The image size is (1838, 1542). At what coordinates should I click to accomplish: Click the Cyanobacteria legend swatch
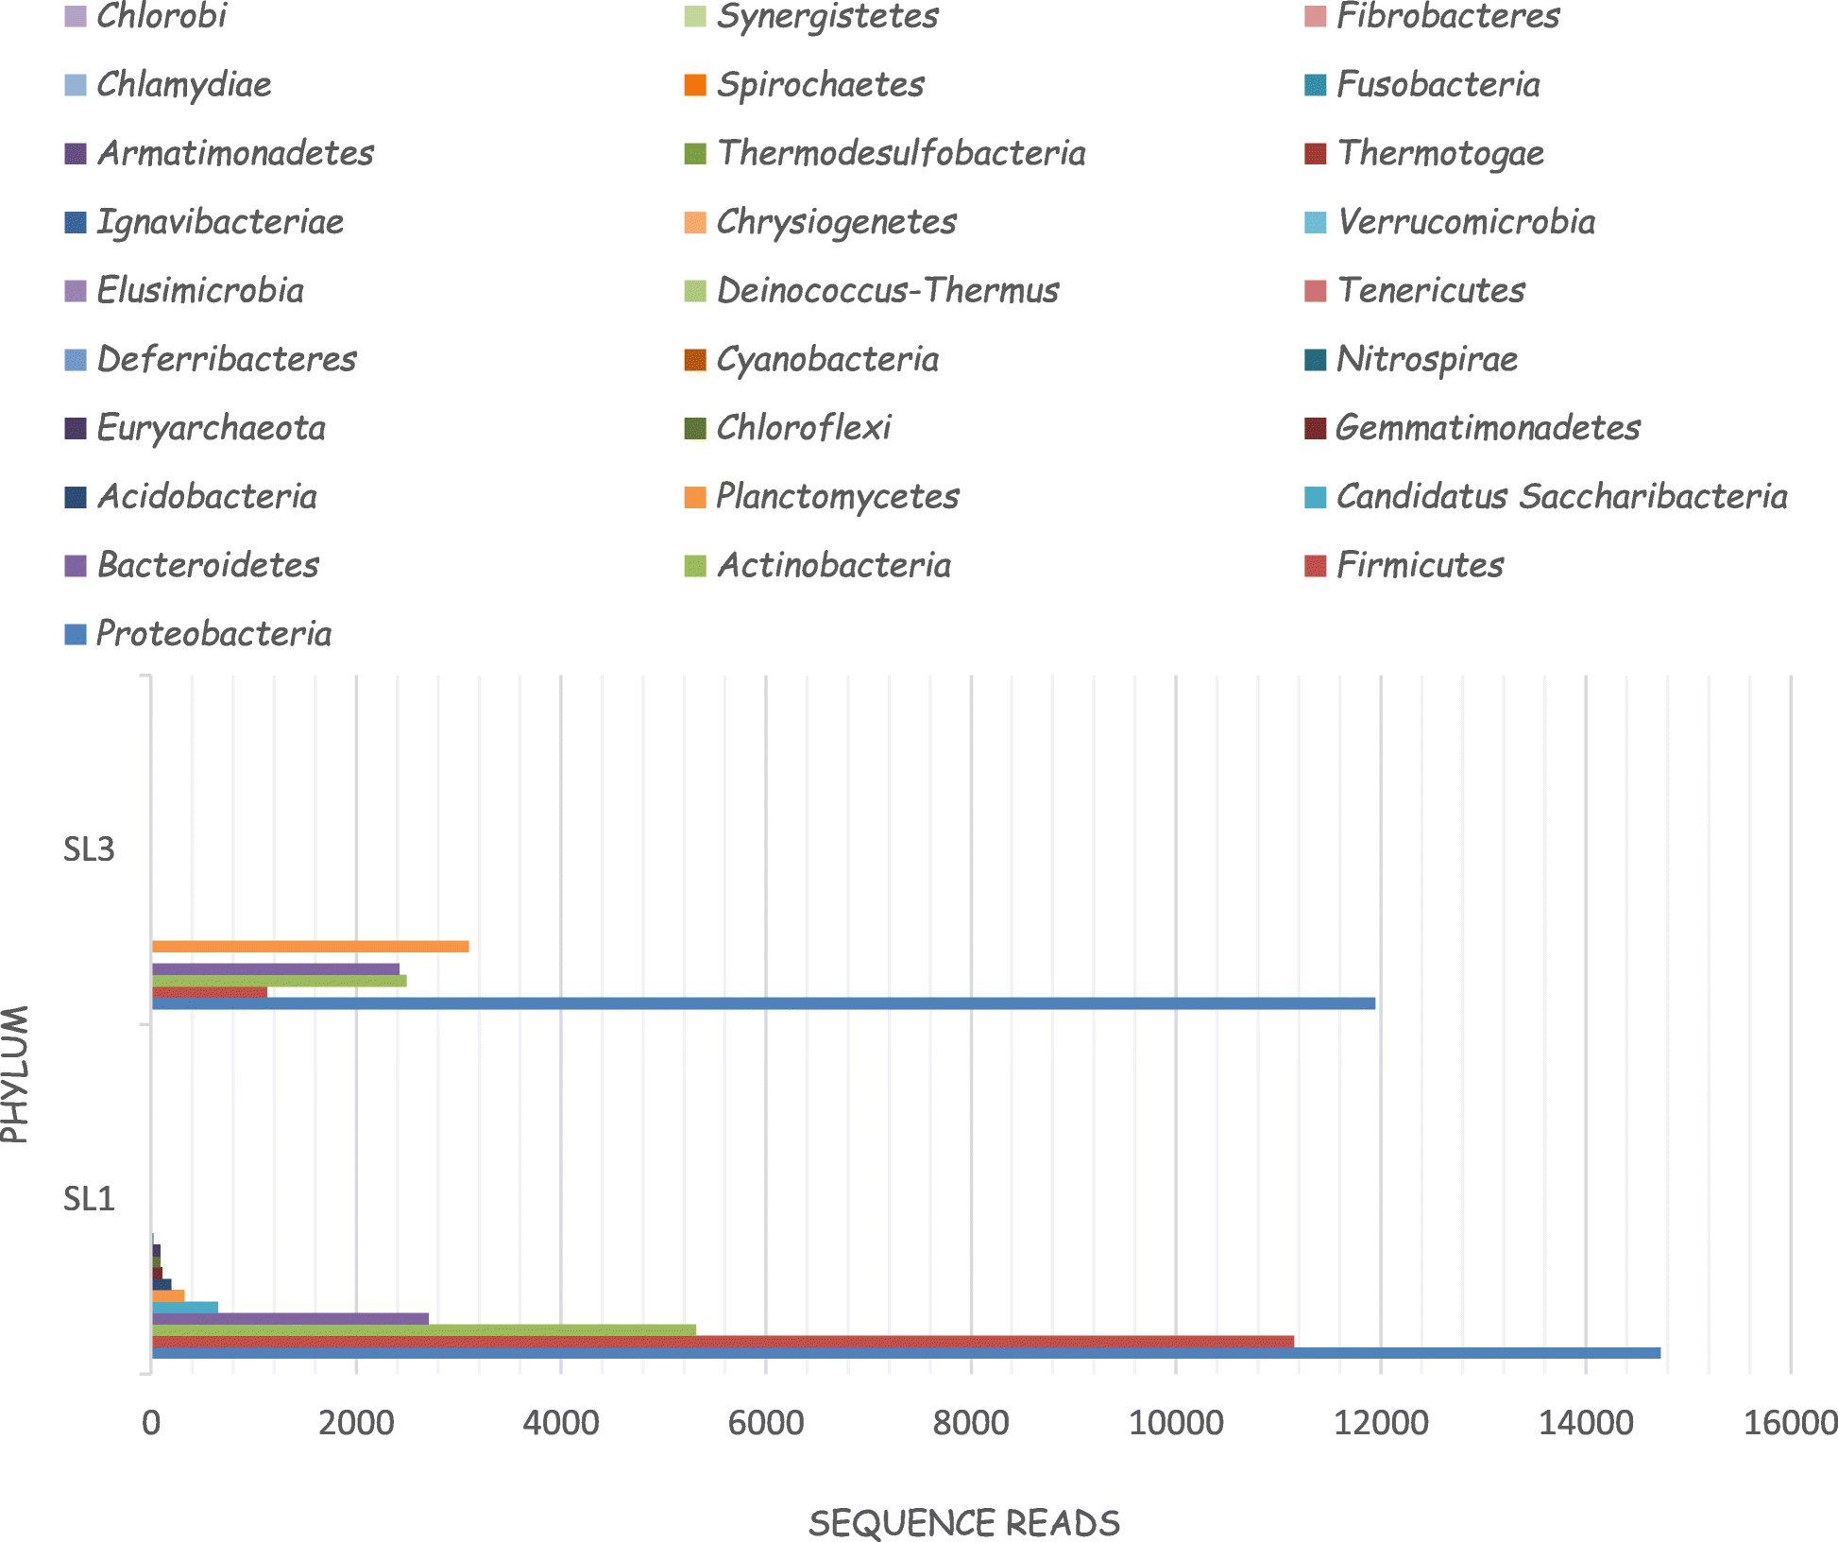point(695,359)
